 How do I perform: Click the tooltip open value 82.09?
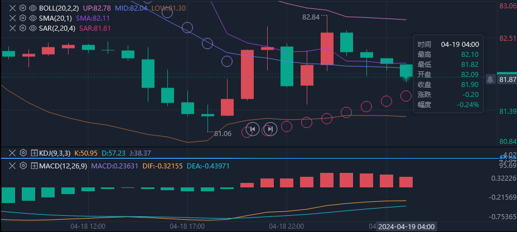pos(470,75)
